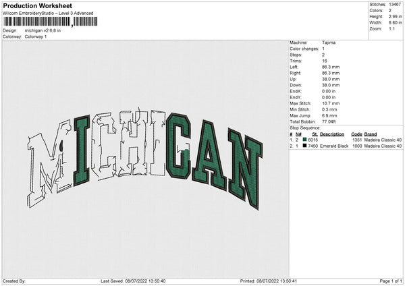Click the Max Jump 6.9 mm value

coord(329,115)
